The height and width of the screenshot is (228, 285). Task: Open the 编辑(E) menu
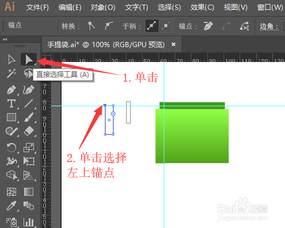(70, 7)
